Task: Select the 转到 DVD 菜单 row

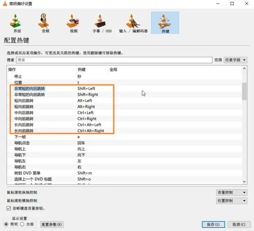Action: point(124,173)
